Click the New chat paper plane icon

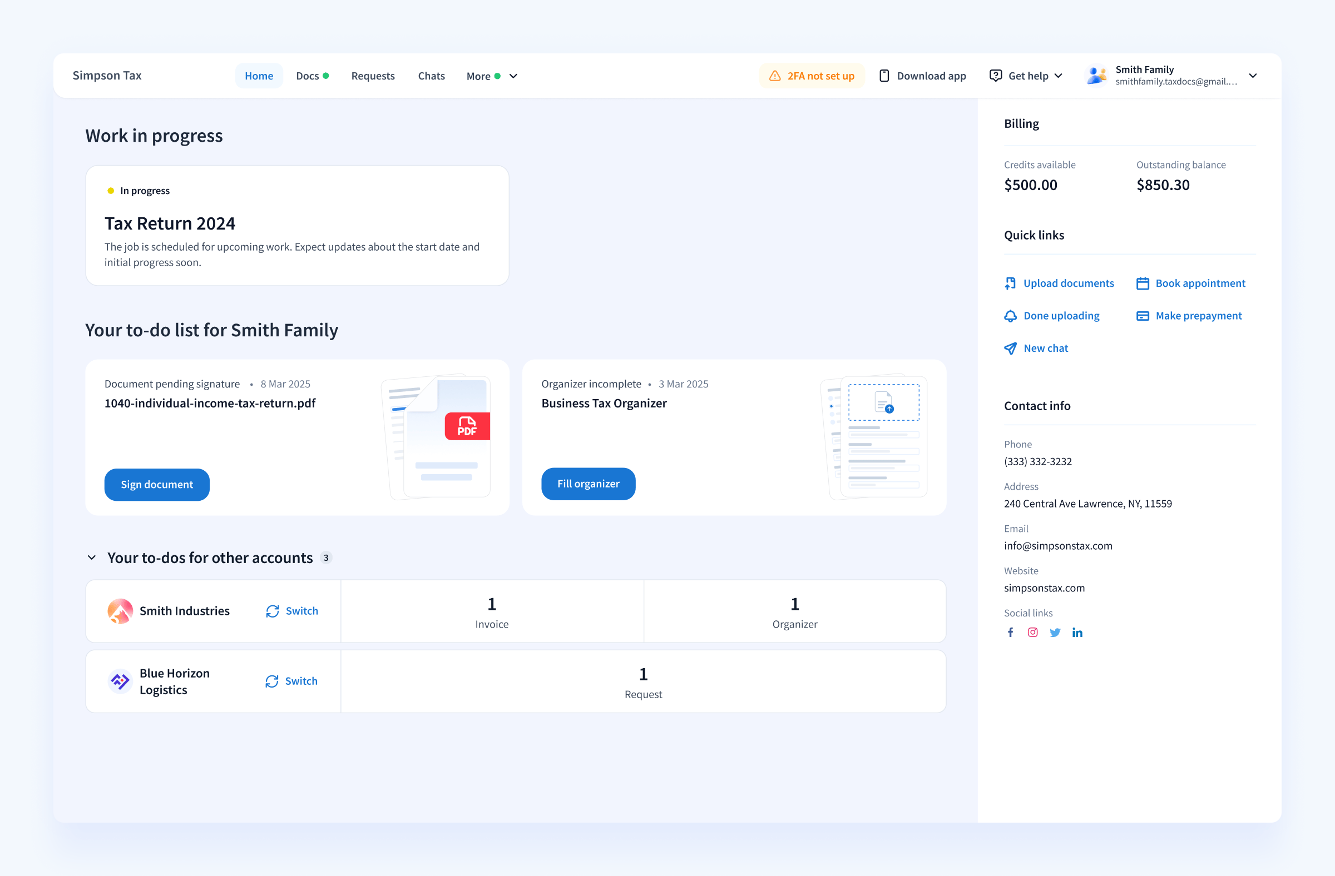1010,349
